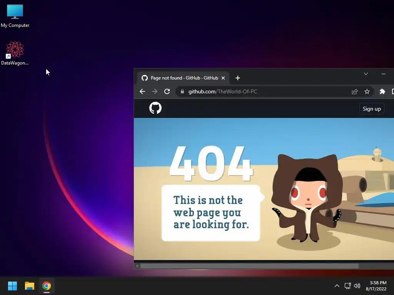Click the share page icon in address bar
This screenshot has height=295, width=394.
(354, 91)
